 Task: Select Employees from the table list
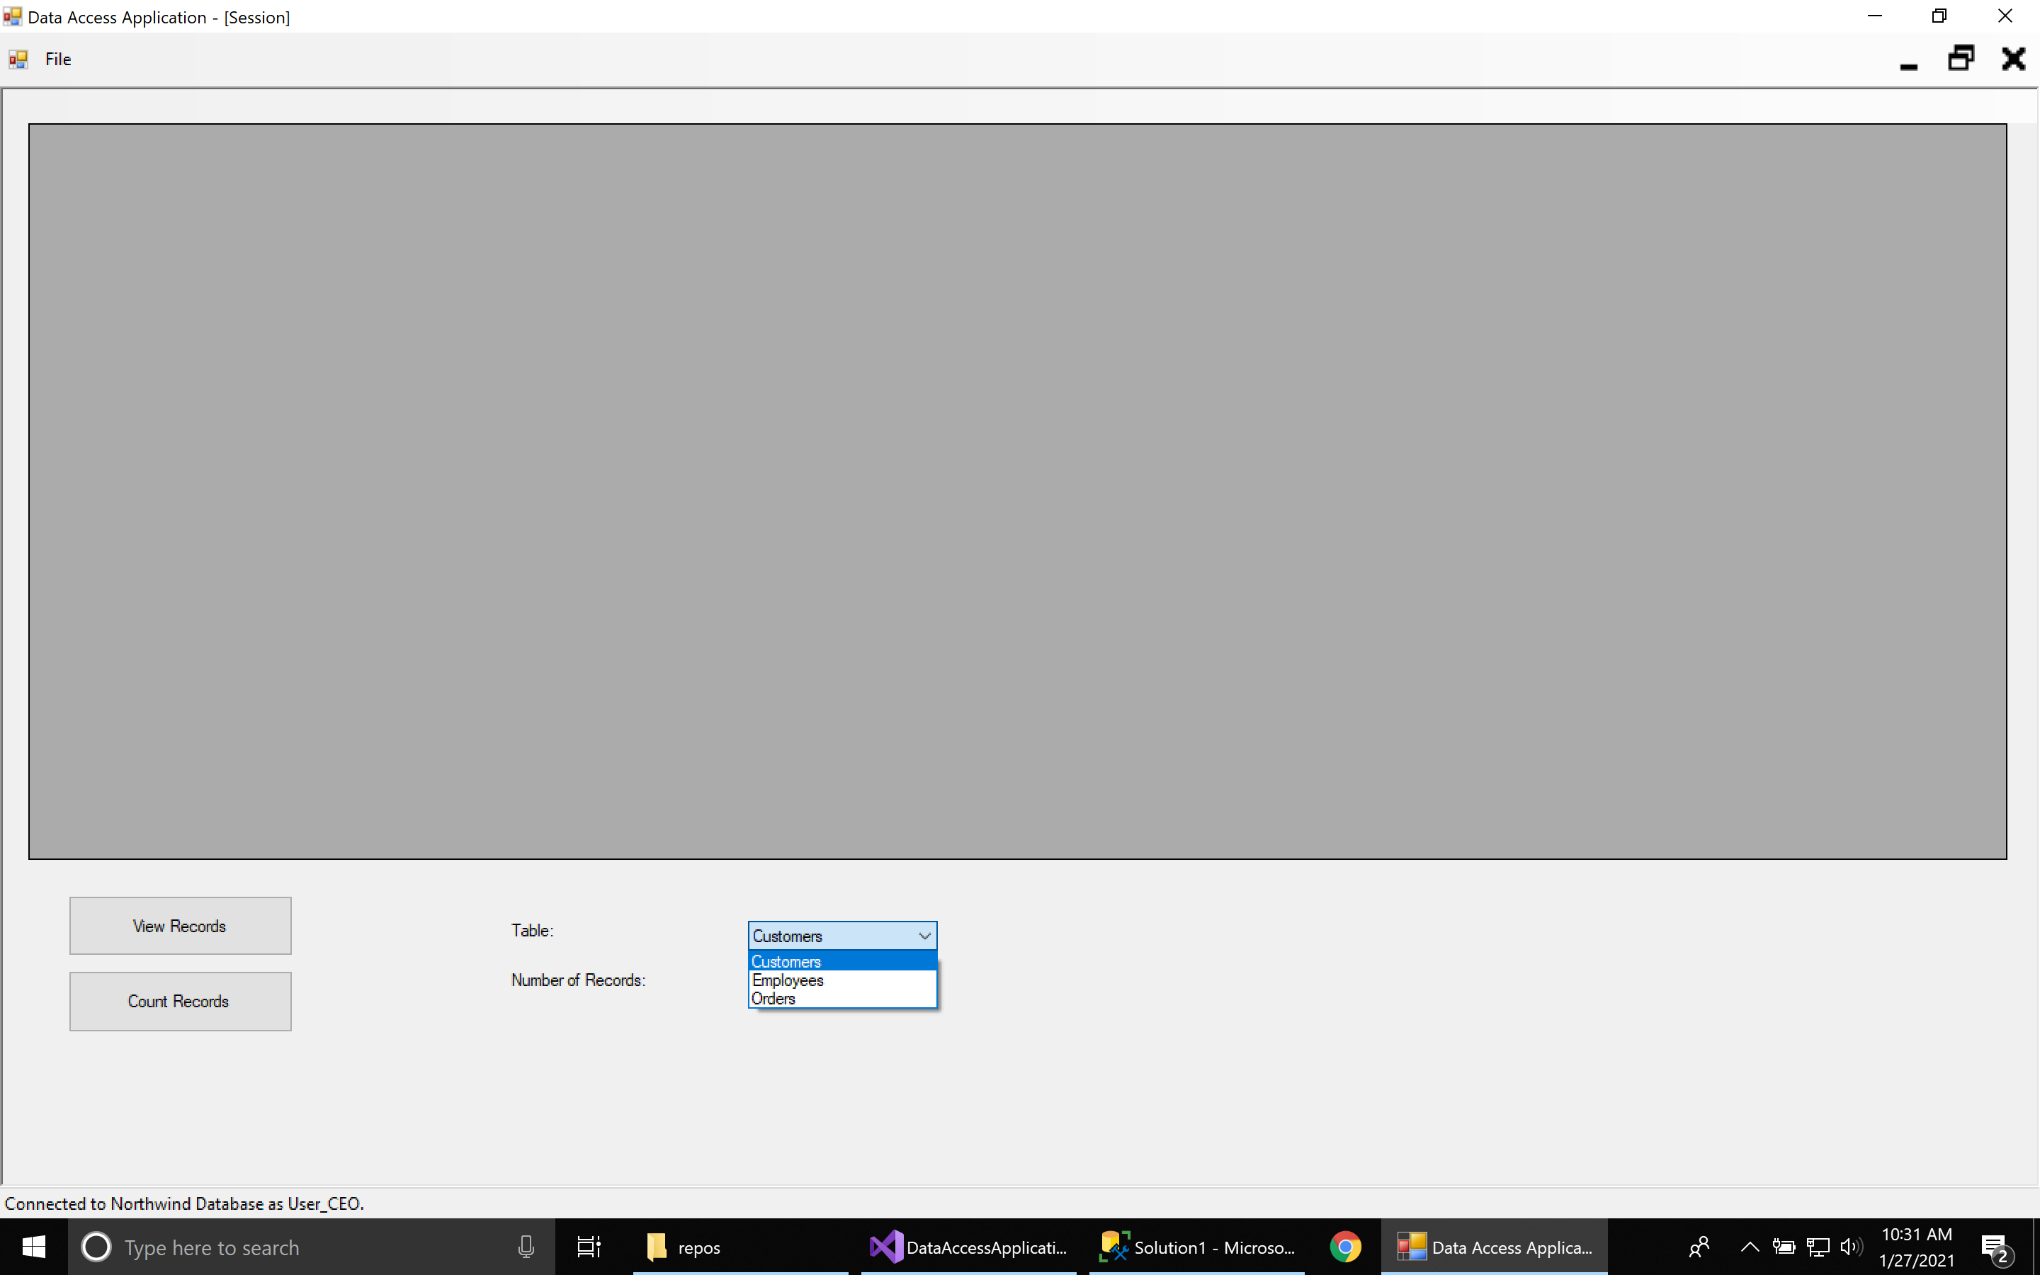788,980
